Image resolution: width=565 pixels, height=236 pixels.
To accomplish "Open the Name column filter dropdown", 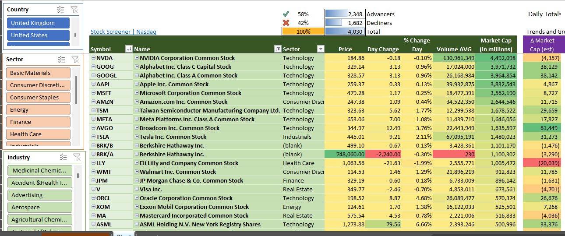I will tap(278, 49).
